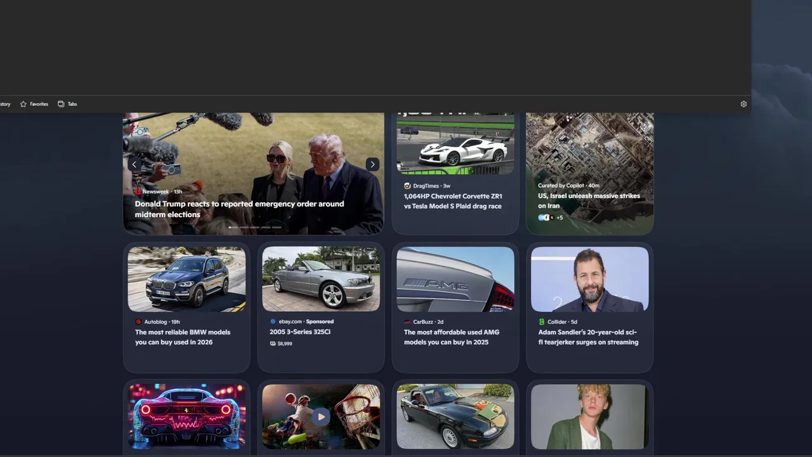Click the Autoblog source logo

tap(138, 322)
